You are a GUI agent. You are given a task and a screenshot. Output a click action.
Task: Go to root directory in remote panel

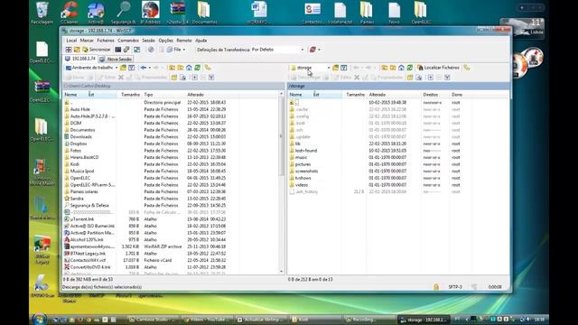point(393,68)
